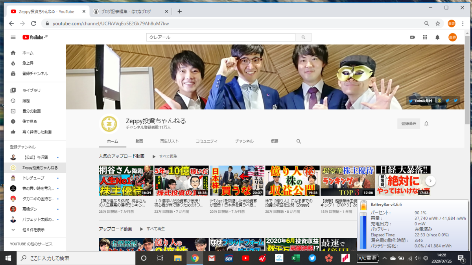
Task: Open the YouTube hamburger guide menu
Action: (13, 37)
